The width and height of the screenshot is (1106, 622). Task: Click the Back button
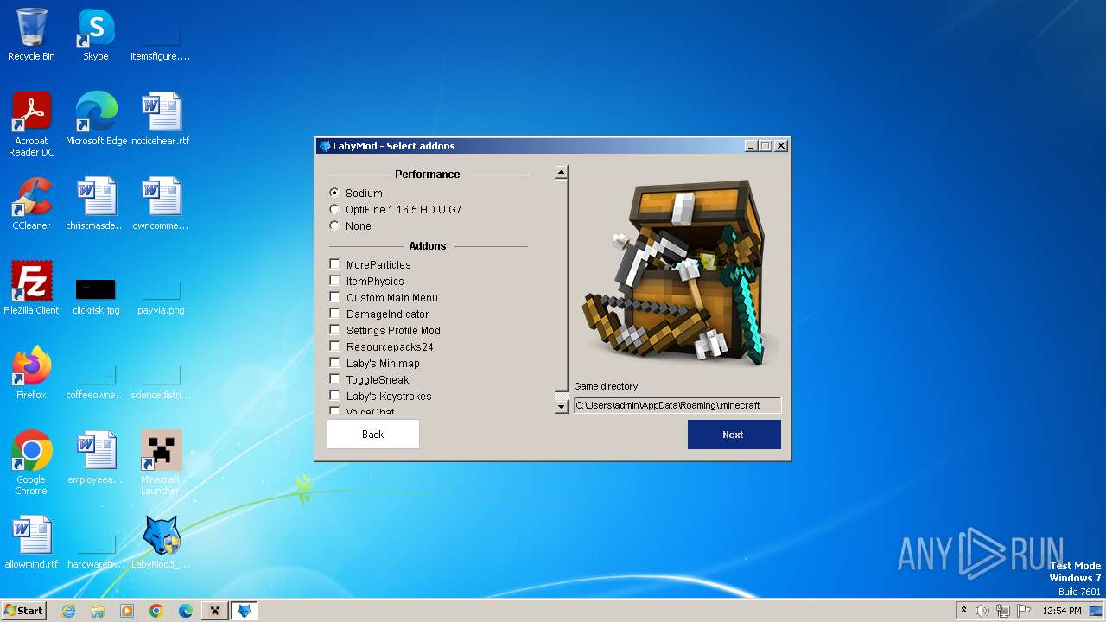point(373,435)
